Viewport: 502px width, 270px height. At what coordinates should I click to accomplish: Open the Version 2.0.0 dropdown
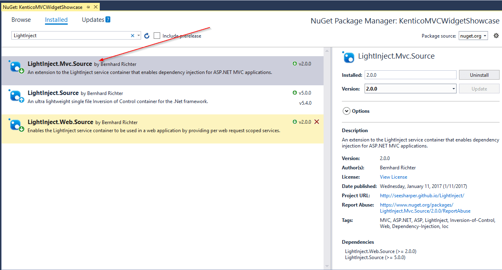[410, 89]
